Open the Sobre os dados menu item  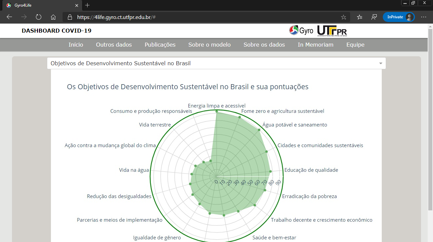[264, 45]
